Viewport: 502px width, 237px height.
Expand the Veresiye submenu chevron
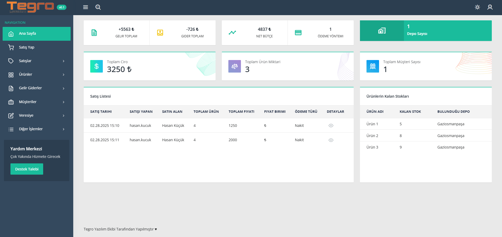(64, 116)
